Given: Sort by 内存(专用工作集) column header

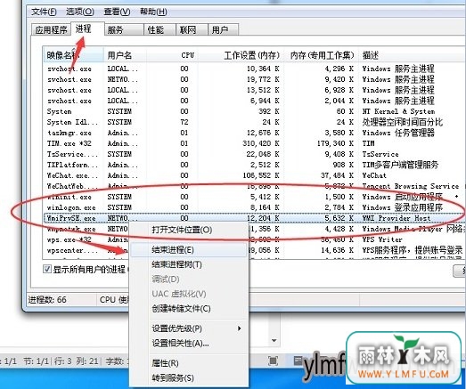Looking at the screenshot, I should click(322, 55).
